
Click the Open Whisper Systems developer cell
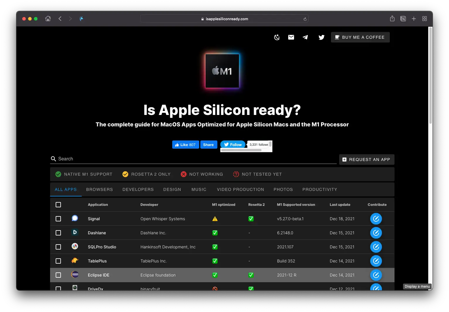tap(163, 219)
